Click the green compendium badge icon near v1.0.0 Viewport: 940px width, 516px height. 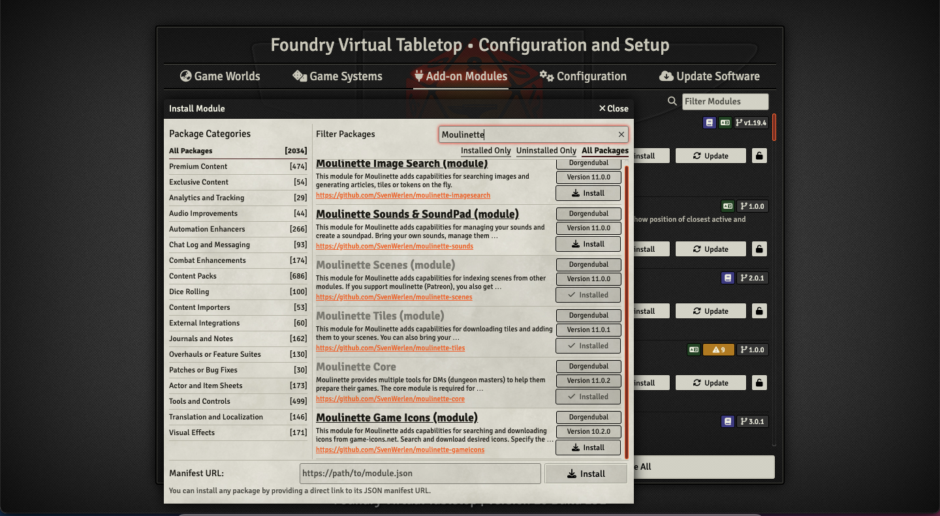tap(727, 206)
